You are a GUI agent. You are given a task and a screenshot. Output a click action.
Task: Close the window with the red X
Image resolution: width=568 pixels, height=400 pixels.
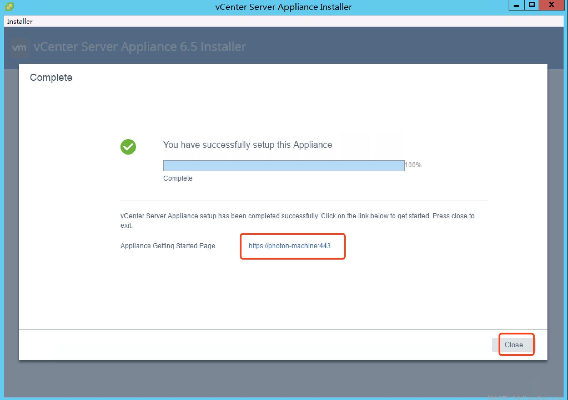tap(552, 5)
